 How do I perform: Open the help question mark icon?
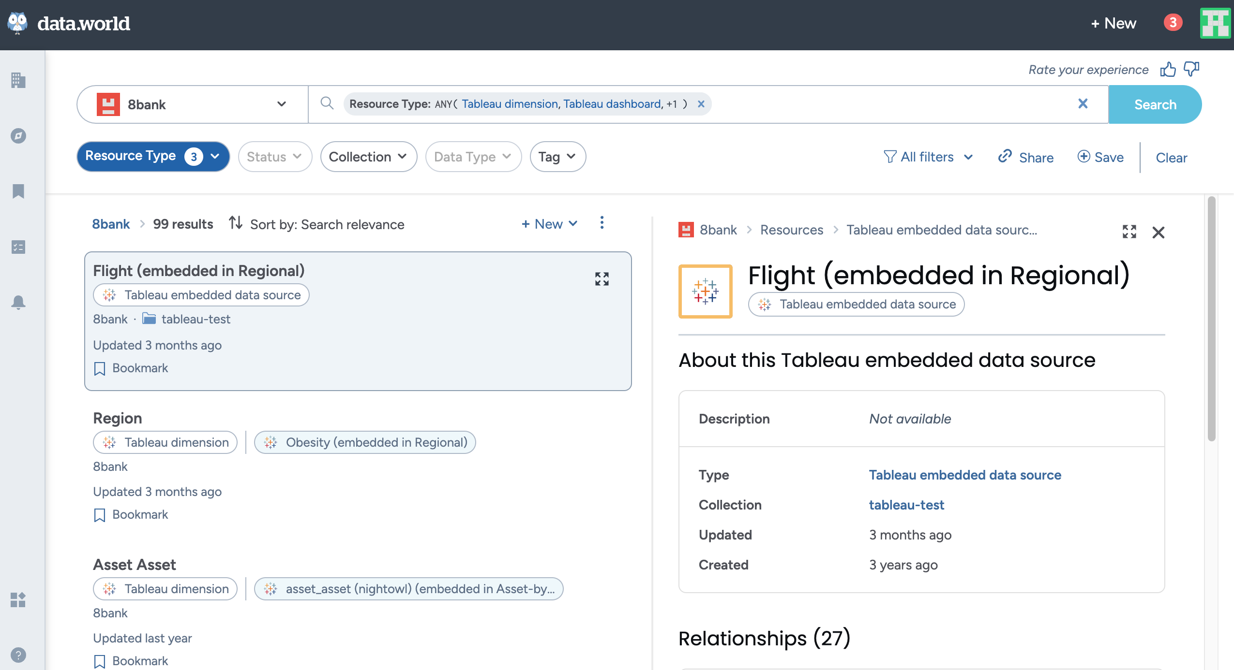coord(18,655)
